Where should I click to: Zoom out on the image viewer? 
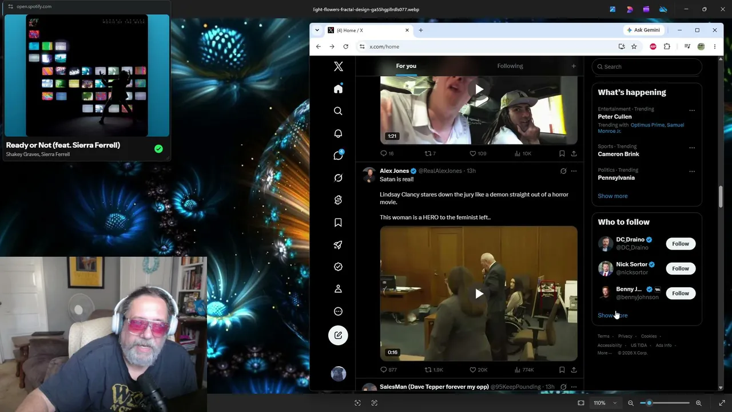[631, 403]
